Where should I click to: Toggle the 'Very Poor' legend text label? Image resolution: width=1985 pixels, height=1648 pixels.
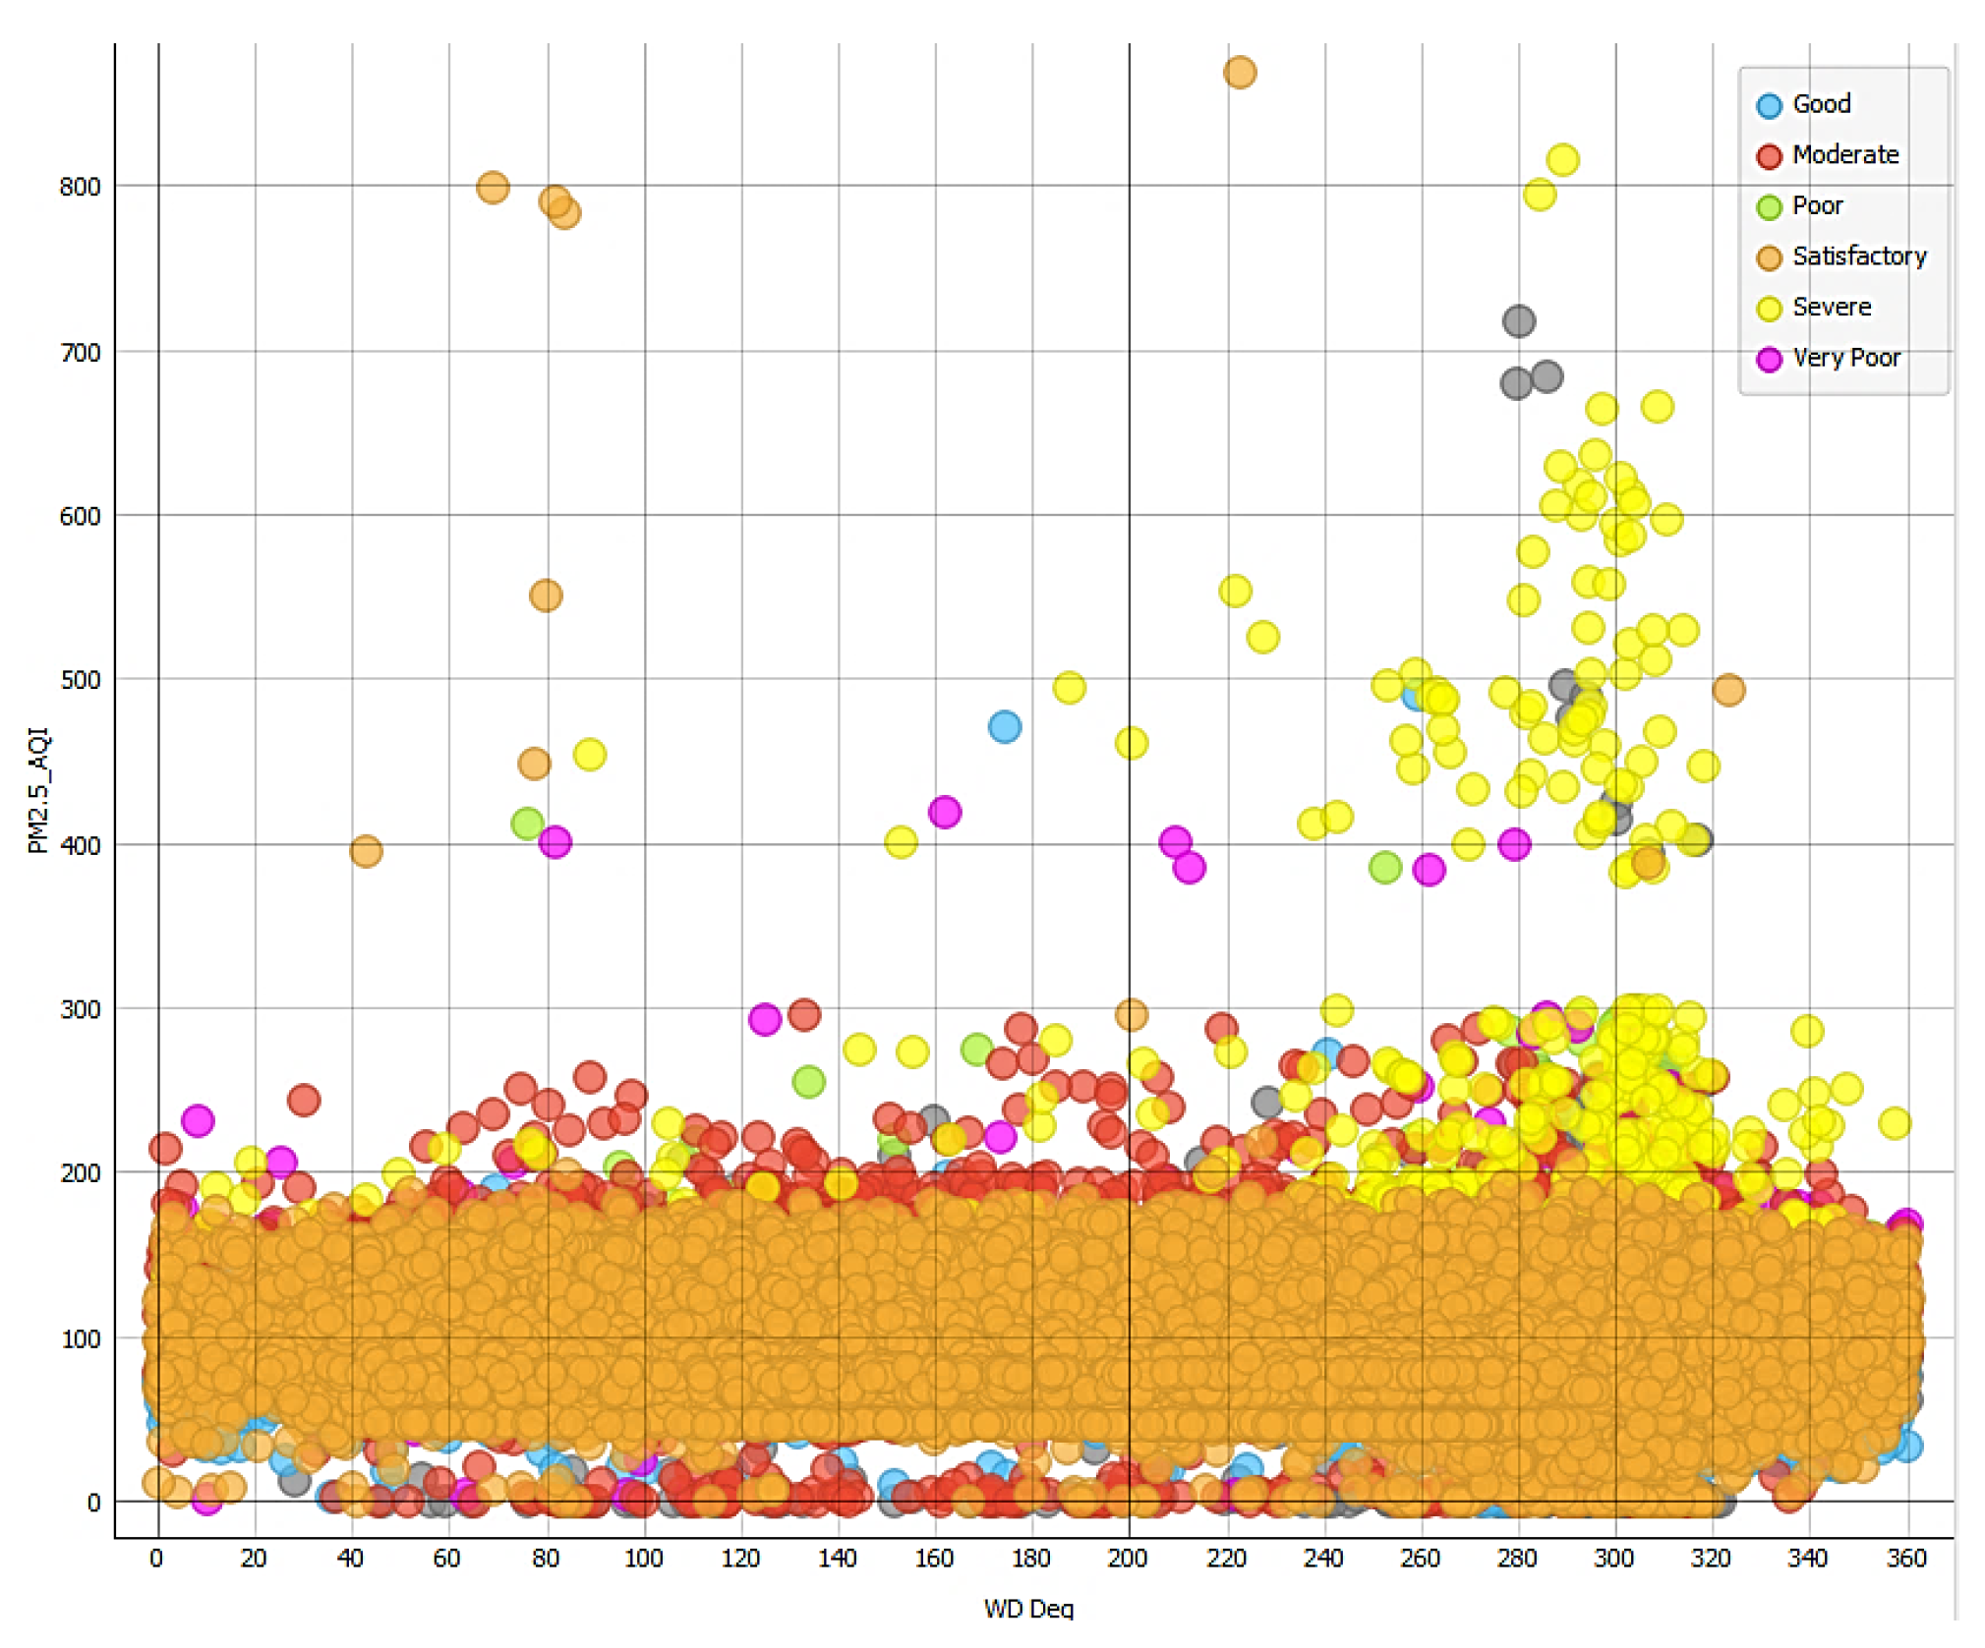1845,358
